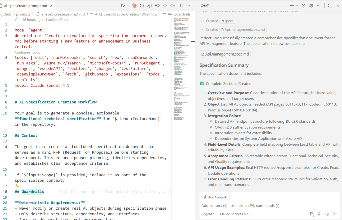Click "mode: 'agent'" on line 2
Viewport: 342px width, 220px height.
click(29, 30)
